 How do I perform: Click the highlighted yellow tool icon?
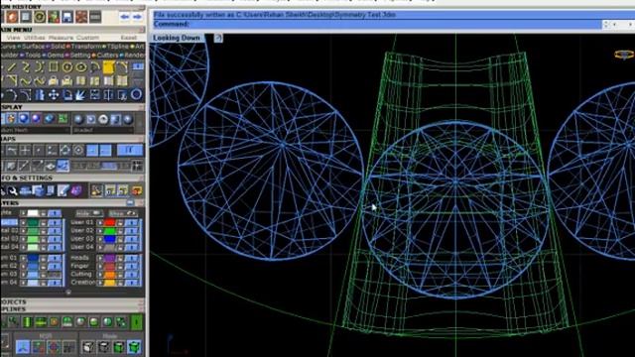point(108,67)
